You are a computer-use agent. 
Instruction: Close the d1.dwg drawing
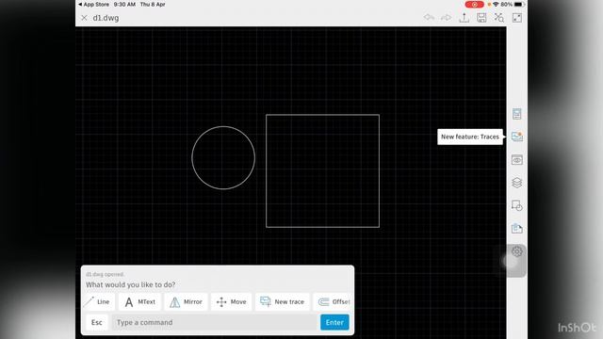[x=84, y=18]
